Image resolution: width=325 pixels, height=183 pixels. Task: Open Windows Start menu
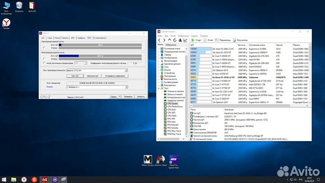point(4,179)
